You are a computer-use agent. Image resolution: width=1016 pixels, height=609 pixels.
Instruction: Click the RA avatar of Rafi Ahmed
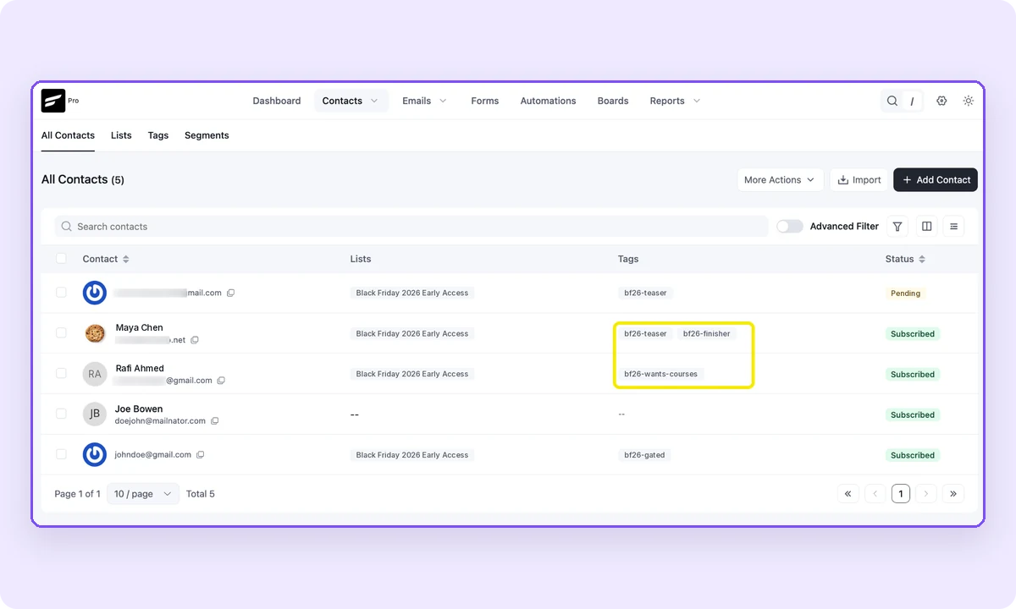[x=95, y=374]
